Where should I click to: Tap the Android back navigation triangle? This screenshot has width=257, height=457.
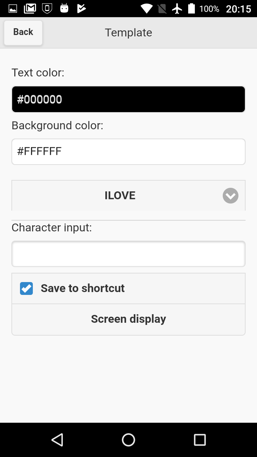(x=57, y=440)
